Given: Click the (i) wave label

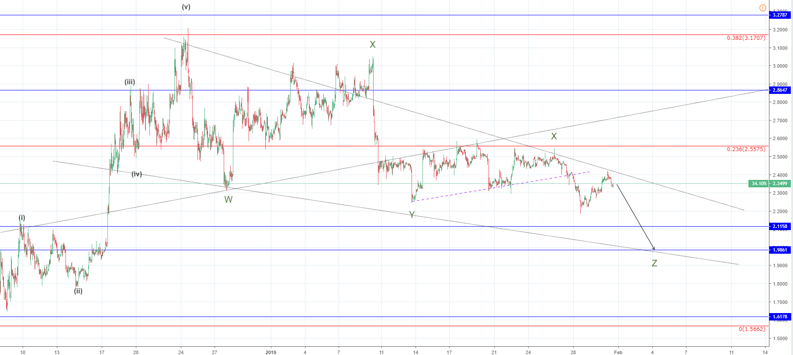Looking at the screenshot, I should pos(22,217).
